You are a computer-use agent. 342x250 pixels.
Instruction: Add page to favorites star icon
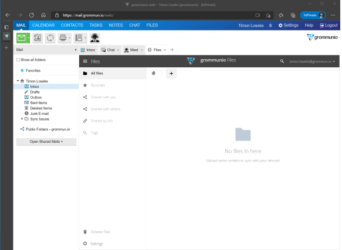point(268,15)
